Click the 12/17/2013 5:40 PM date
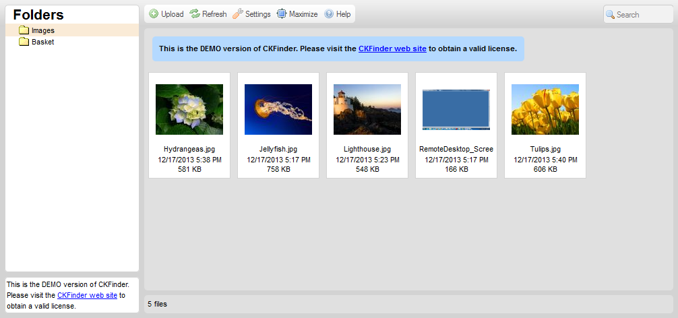 545,160
